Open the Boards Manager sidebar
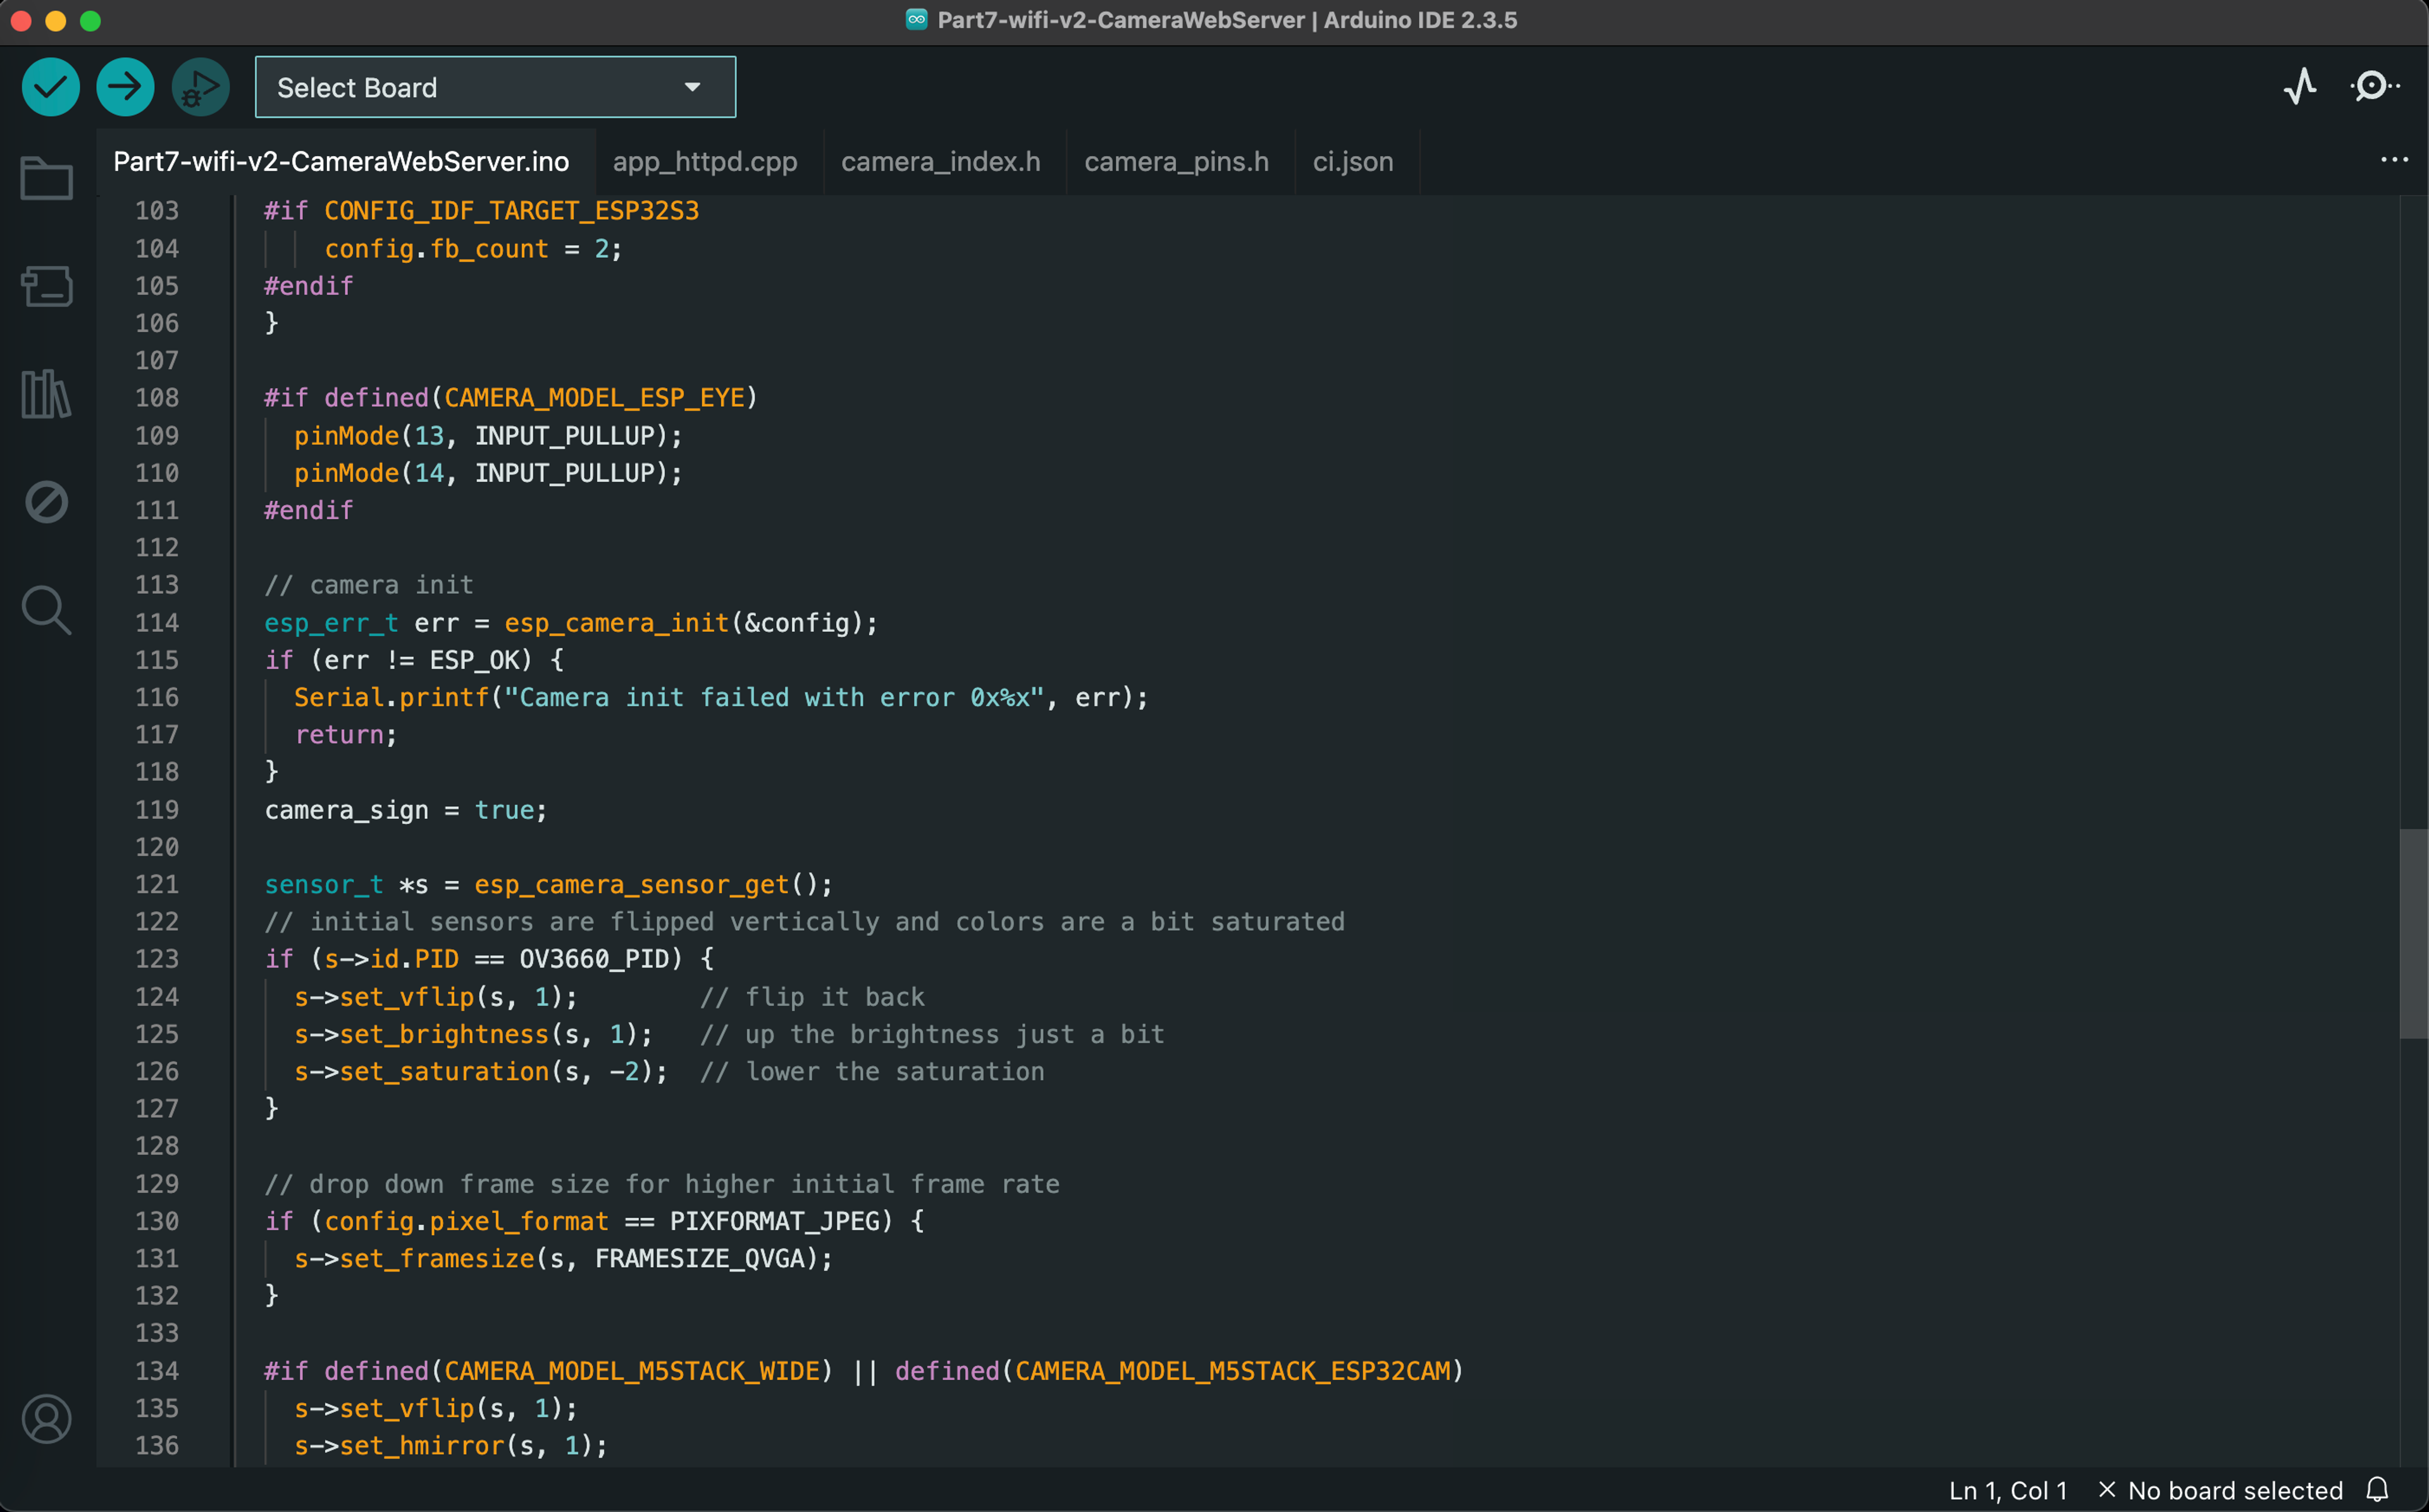The height and width of the screenshot is (1512, 2429). click(46, 287)
